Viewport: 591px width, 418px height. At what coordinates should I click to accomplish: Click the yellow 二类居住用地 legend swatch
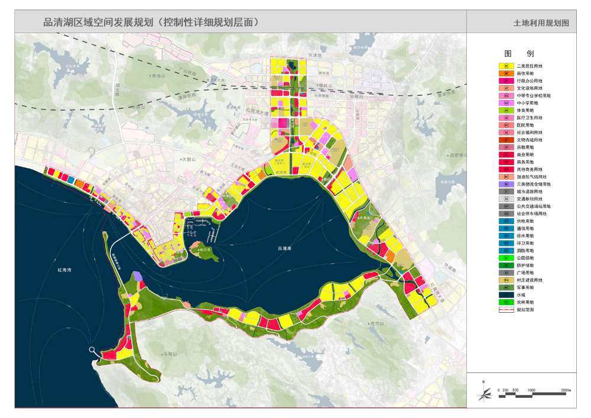point(506,66)
